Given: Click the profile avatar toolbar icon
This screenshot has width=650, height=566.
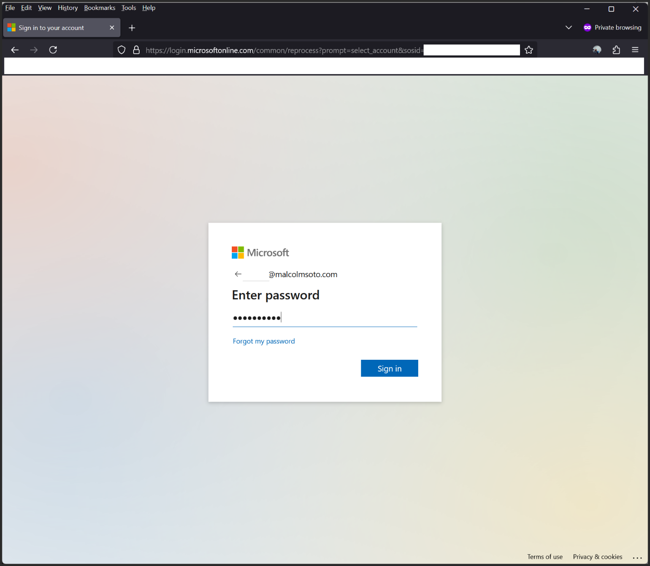Looking at the screenshot, I should tap(597, 50).
